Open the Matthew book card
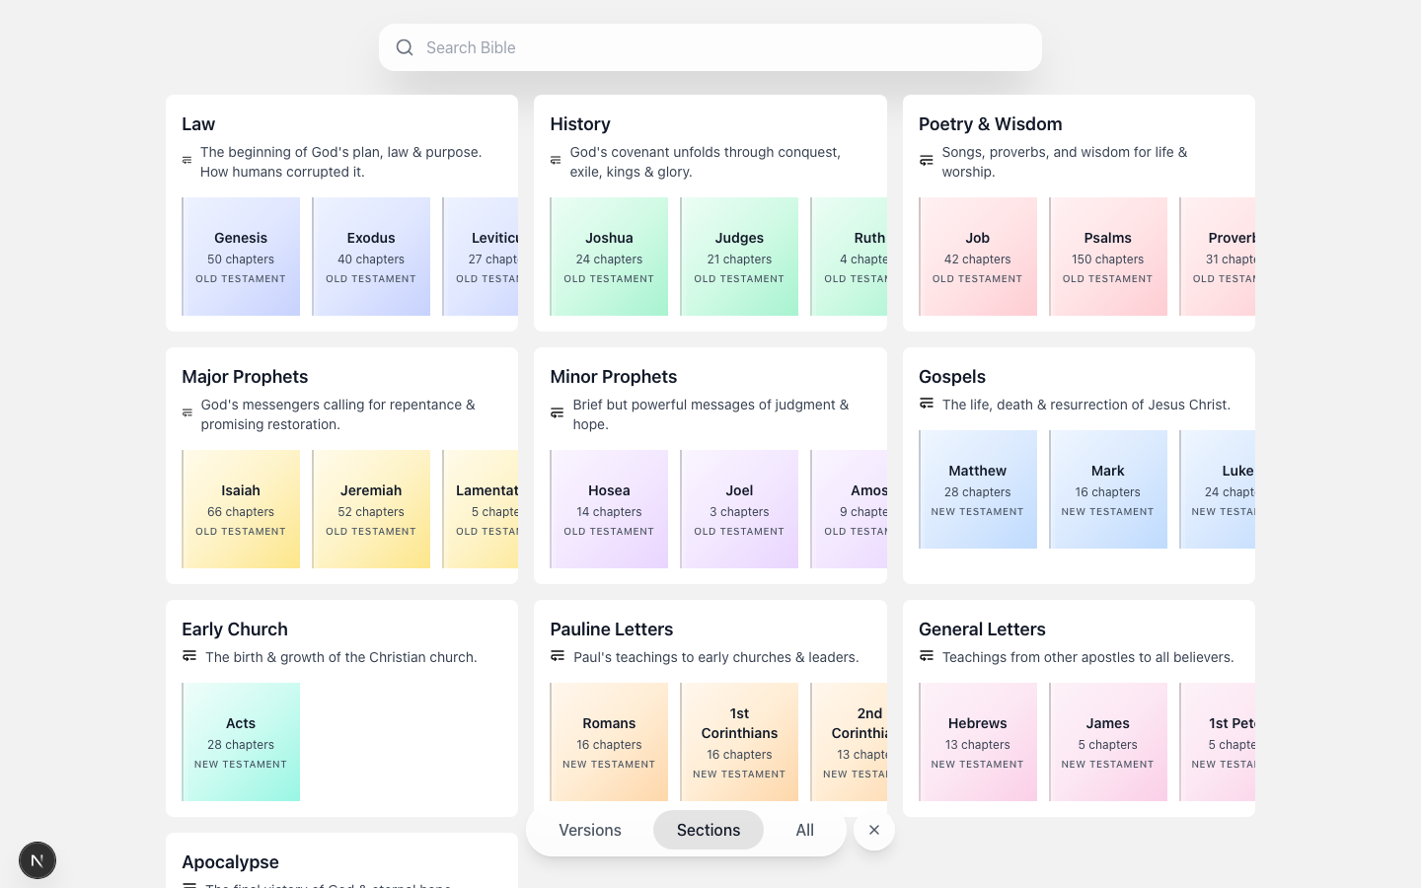The height and width of the screenshot is (888, 1421). pos(978,489)
